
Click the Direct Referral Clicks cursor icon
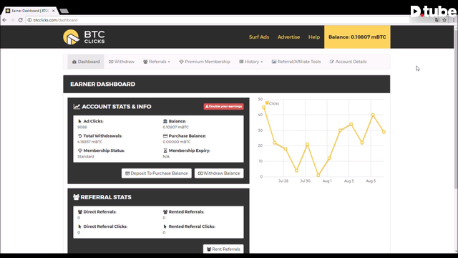(79, 226)
